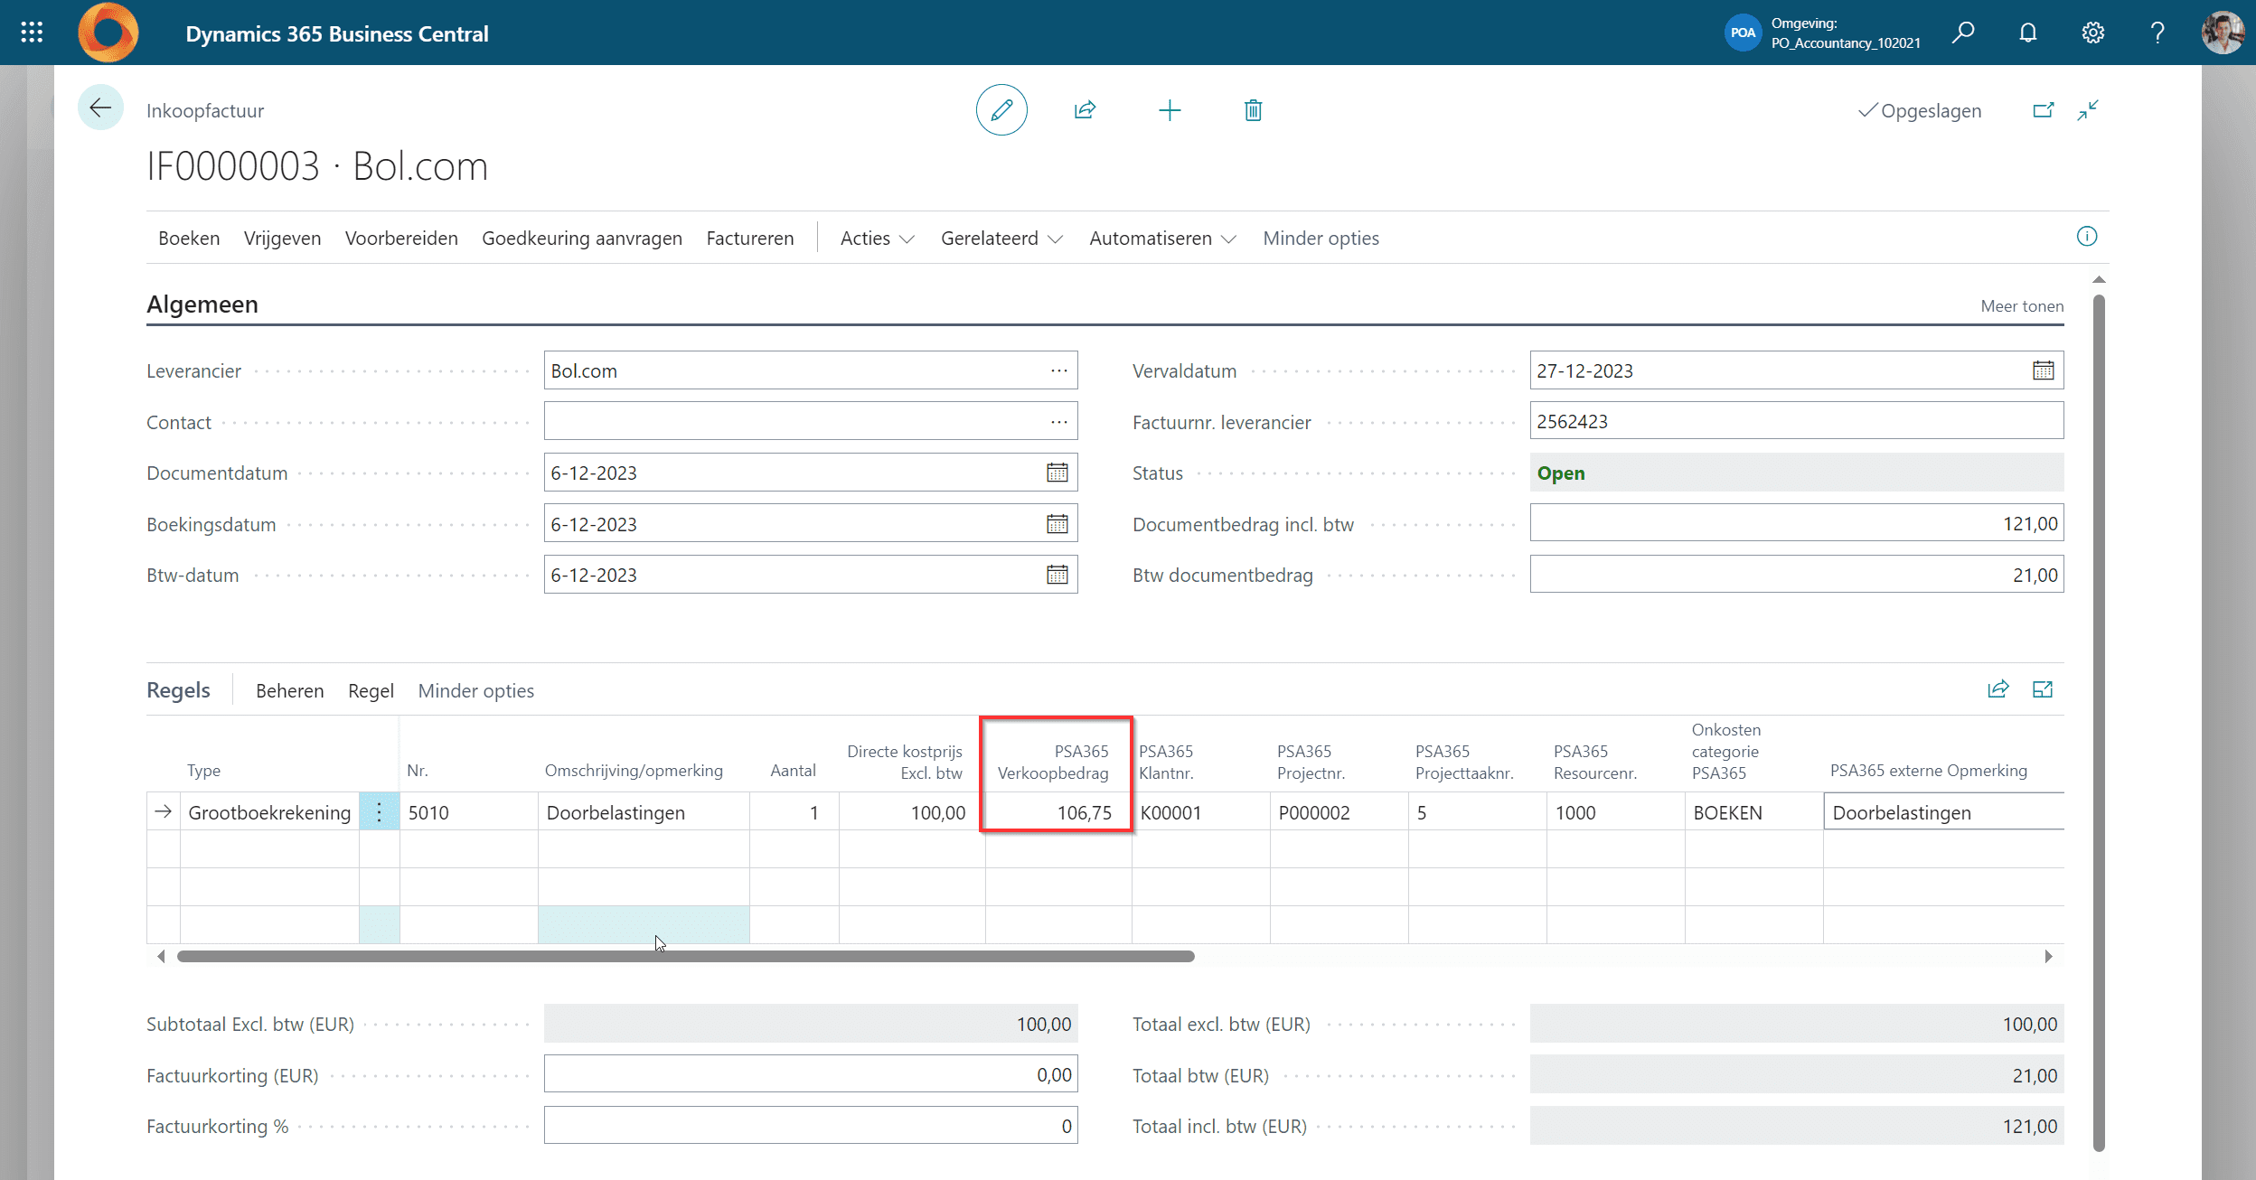Open Contact lookup ellipsis
The width and height of the screenshot is (2256, 1180).
click(x=1058, y=422)
